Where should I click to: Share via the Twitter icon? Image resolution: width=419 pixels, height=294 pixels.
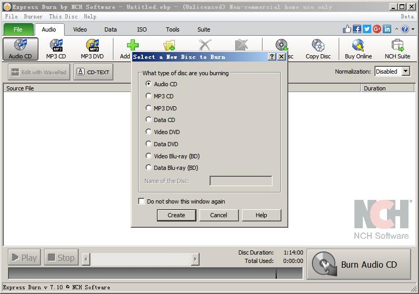click(x=366, y=29)
